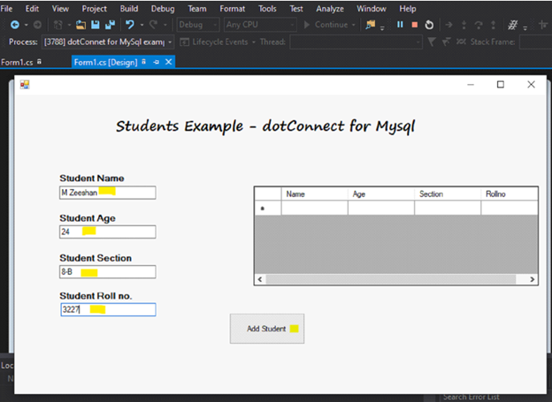The image size is (552, 402).
Task: Break all with the pause icon
Action: (400, 25)
